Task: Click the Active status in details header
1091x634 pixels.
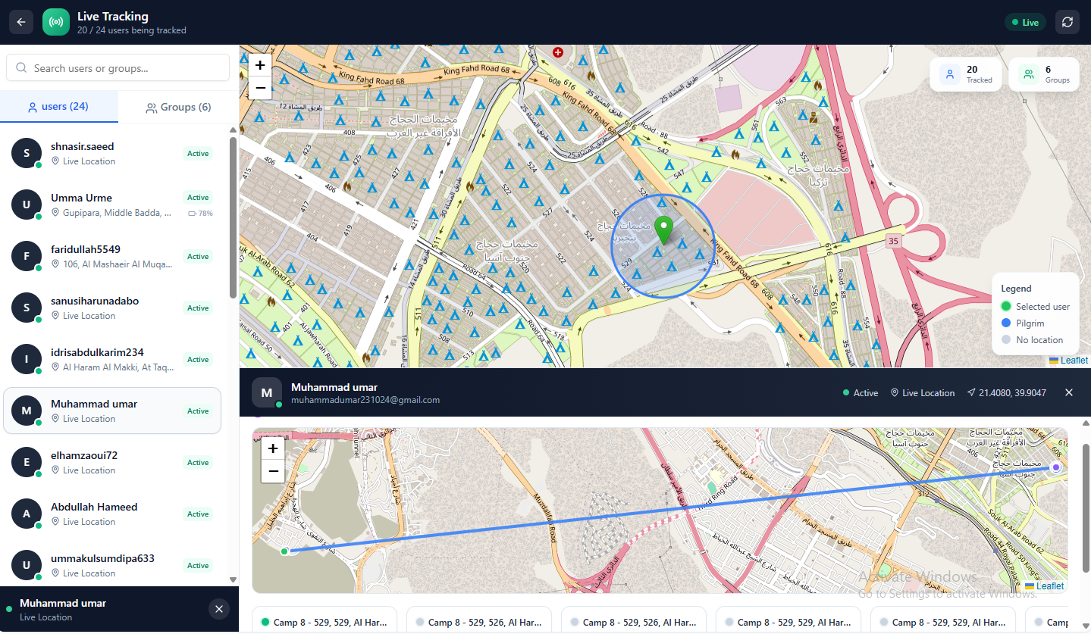Action: pyautogui.click(x=861, y=393)
